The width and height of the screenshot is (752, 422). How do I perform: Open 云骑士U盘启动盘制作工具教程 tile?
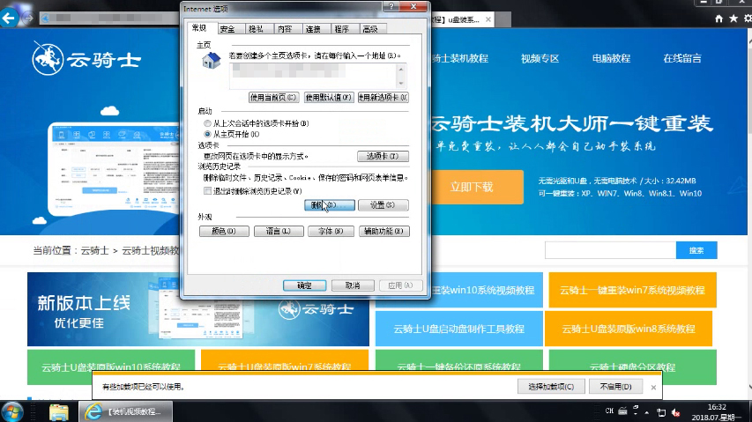point(459,329)
